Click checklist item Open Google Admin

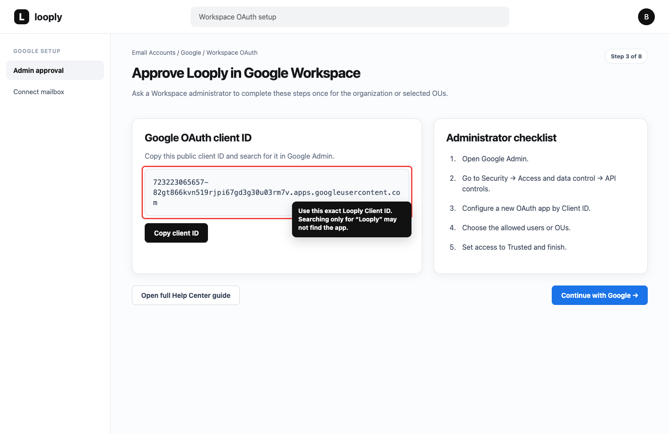click(495, 159)
